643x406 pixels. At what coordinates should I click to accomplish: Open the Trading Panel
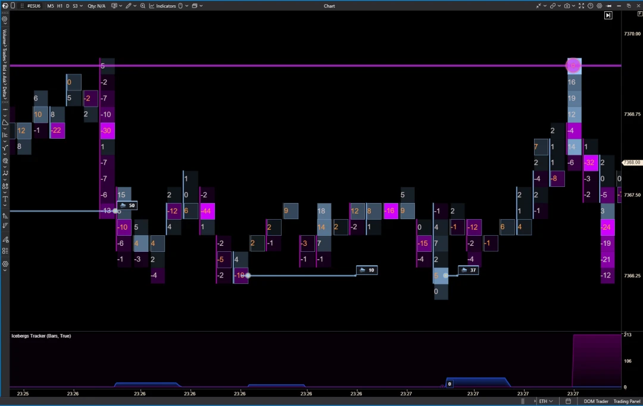point(626,401)
